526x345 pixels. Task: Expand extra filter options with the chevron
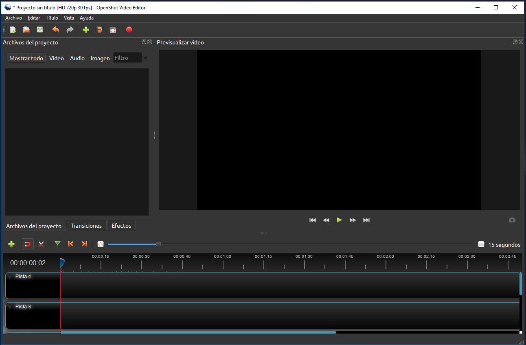pos(145,57)
